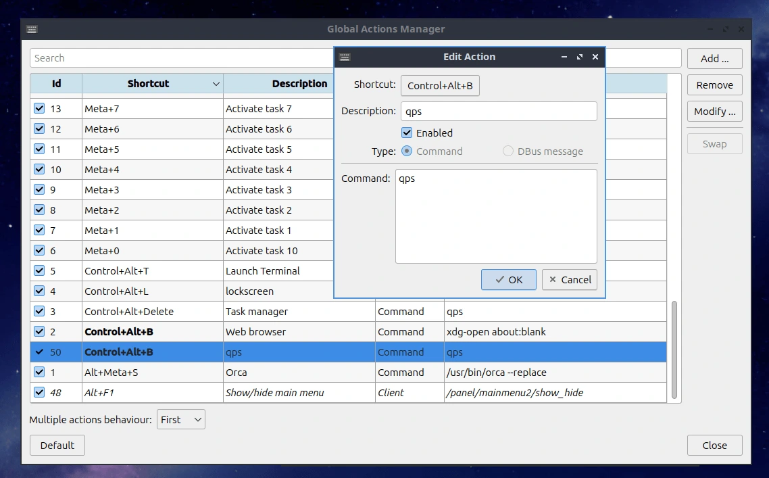769x478 pixels.
Task: Toggle the checkbox for Id 6 row
Action: point(39,250)
